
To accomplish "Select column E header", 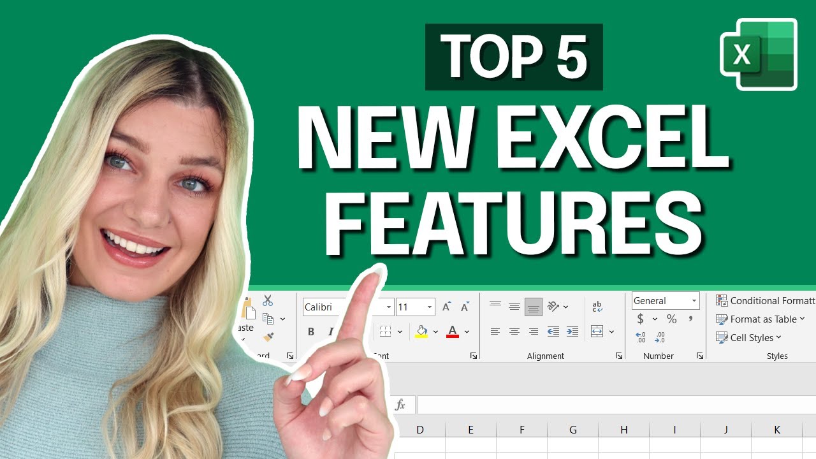I will pos(470,430).
